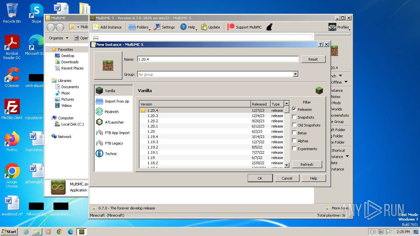Select version 1.20.3 row
Image resolution: width=420 pixels, height=236 pixels.
click(x=212, y=116)
